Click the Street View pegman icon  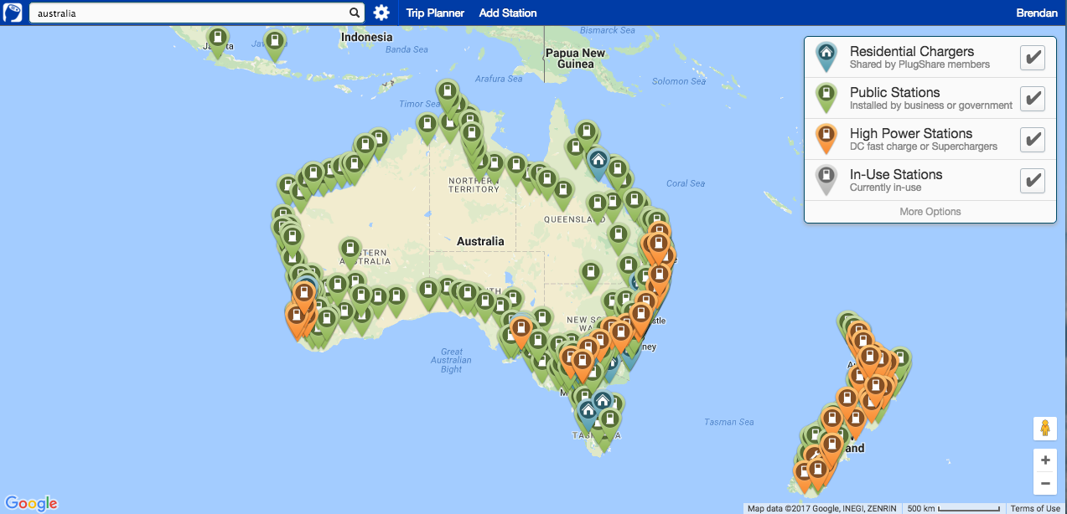click(1044, 429)
